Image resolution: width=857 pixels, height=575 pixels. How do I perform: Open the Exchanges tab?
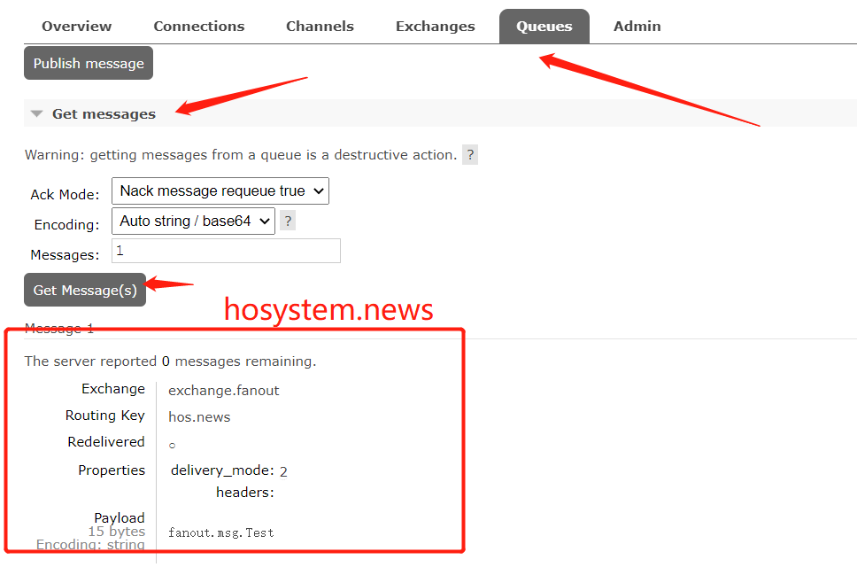coord(436,27)
